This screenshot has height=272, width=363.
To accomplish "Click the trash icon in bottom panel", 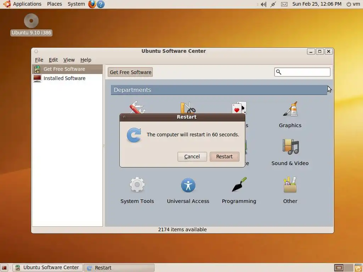I will (358, 268).
